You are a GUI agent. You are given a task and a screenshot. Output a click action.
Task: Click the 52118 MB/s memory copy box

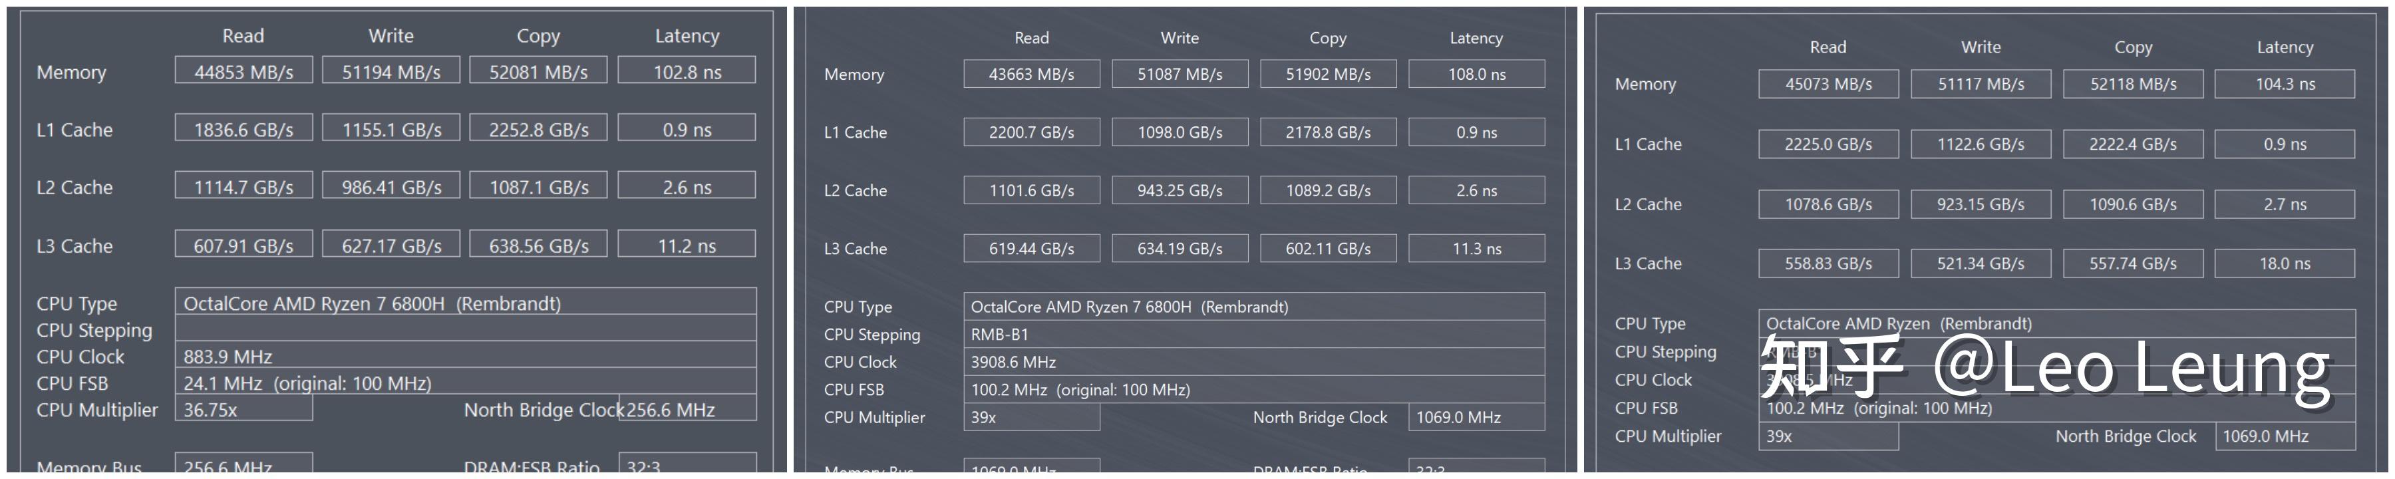(x=2133, y=84)
